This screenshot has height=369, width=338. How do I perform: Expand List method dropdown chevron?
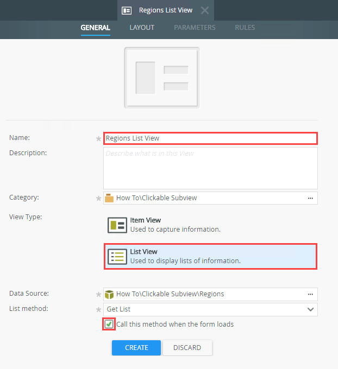coord(310,309)
